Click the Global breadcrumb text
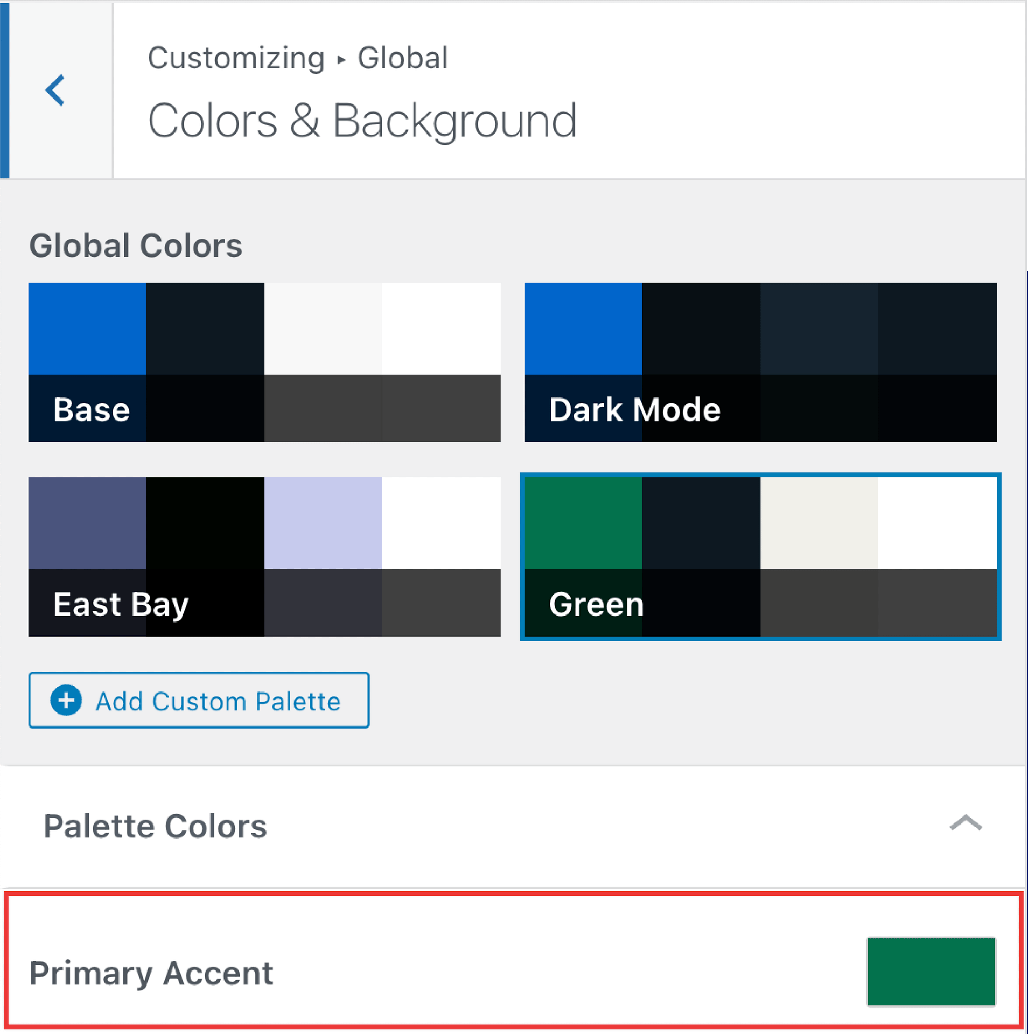Screen dimensions: 1028x1034 (403, 58)
